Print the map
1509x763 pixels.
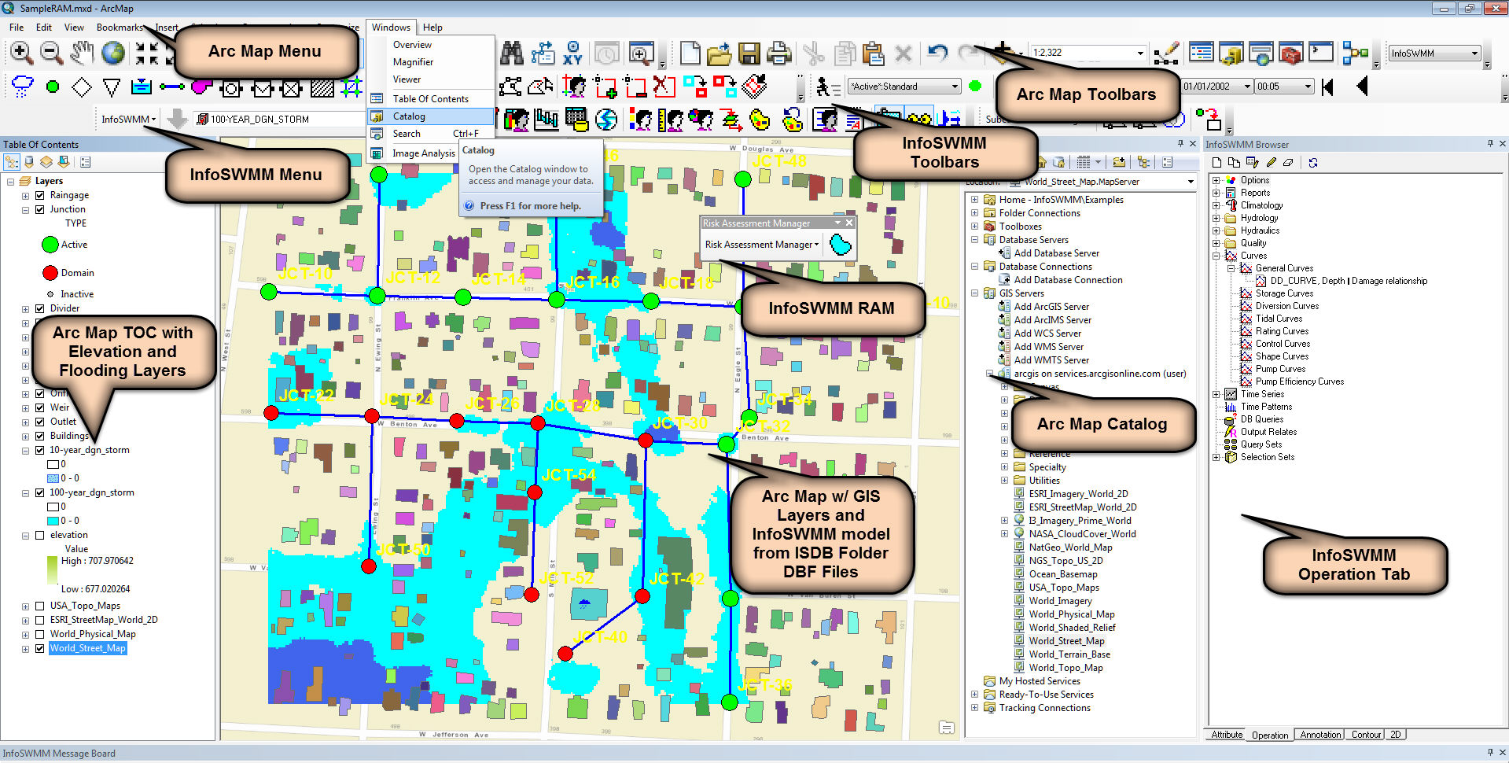click(778, 53)
